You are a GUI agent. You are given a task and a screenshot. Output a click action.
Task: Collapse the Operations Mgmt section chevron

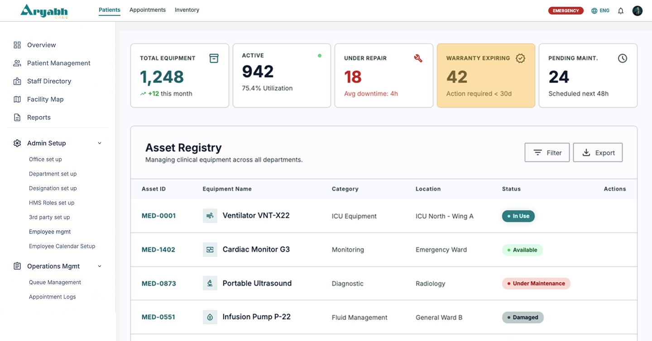pyautogui.click(x=100, y=266)
